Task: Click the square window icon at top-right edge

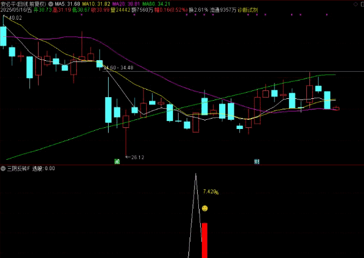Action: [362, 4]
